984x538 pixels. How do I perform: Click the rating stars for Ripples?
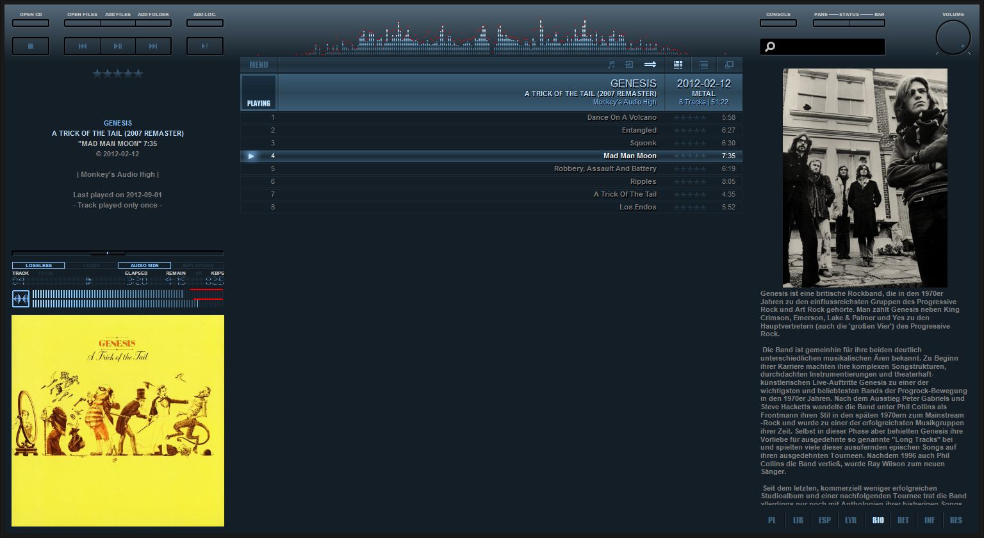point(690,182)
